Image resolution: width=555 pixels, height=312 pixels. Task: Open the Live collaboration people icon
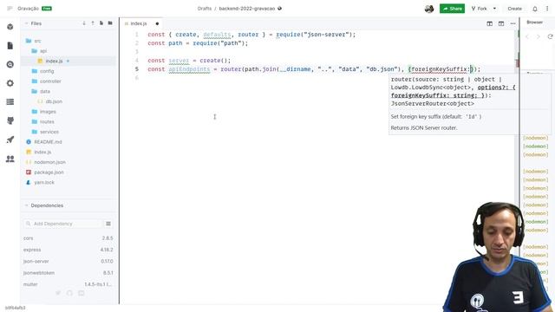coord(10,159)
